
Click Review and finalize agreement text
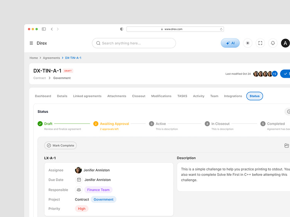[62, 129]
